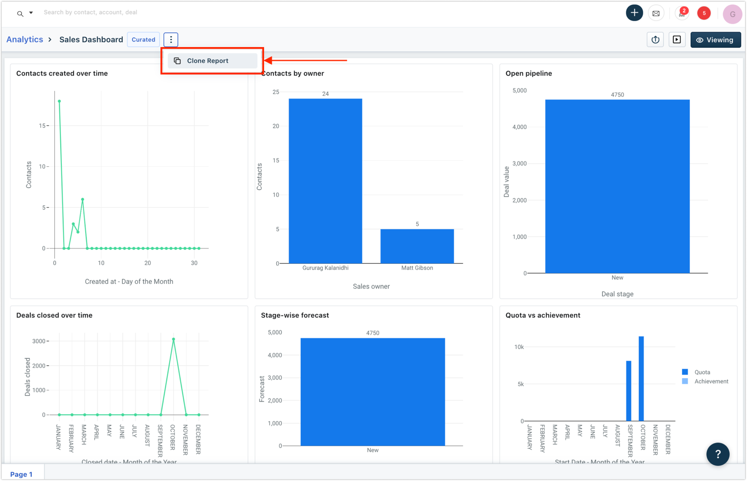Open the search type dropdown arrow
The image size is (747, 481).
31,13
